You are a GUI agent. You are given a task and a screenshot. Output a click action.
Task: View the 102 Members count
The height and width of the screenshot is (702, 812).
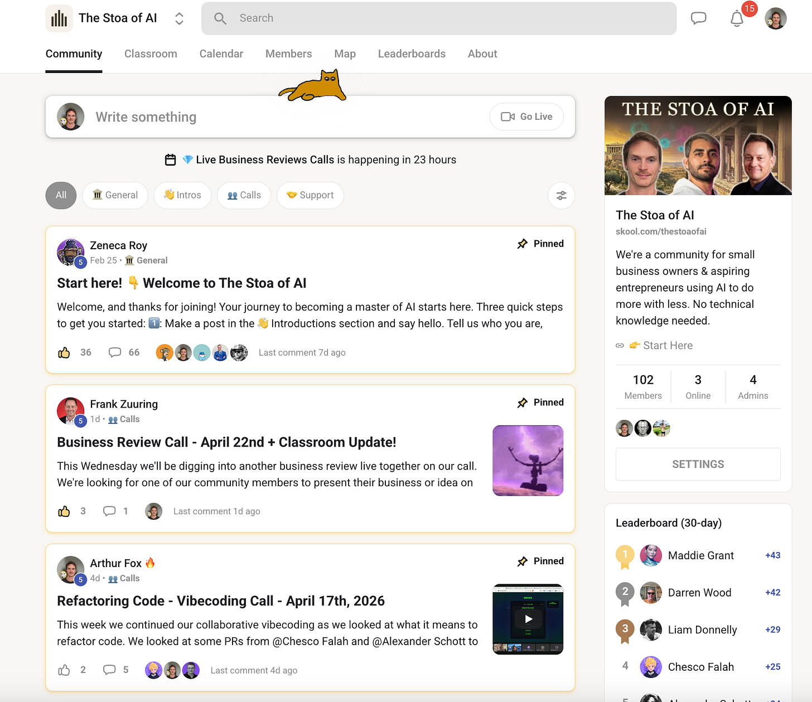643,386
